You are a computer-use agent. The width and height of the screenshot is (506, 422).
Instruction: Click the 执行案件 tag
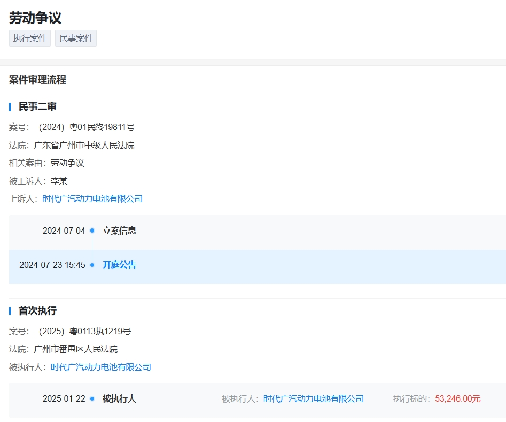(30, 39)
